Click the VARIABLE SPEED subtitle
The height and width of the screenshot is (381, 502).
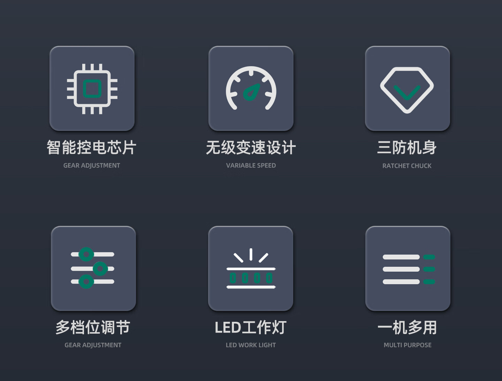tap(251, 165)
